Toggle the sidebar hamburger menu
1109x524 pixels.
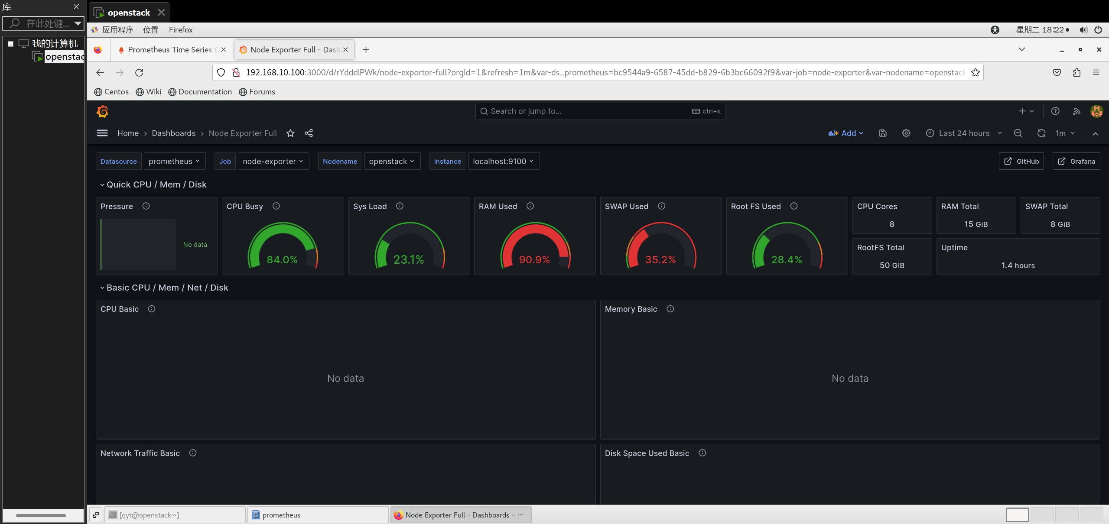point(102,133)
